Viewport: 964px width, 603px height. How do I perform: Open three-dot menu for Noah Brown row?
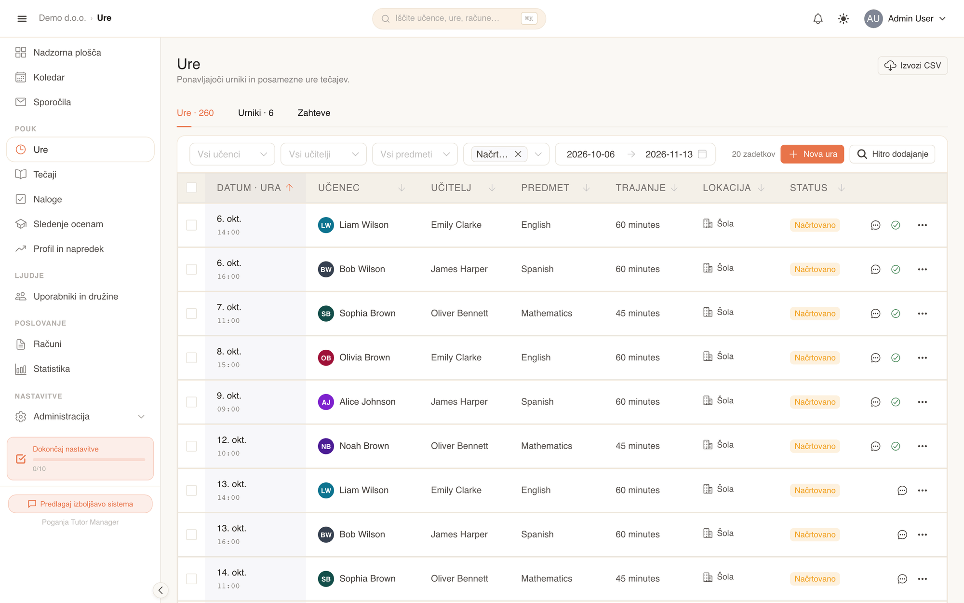tap(922, 446)
